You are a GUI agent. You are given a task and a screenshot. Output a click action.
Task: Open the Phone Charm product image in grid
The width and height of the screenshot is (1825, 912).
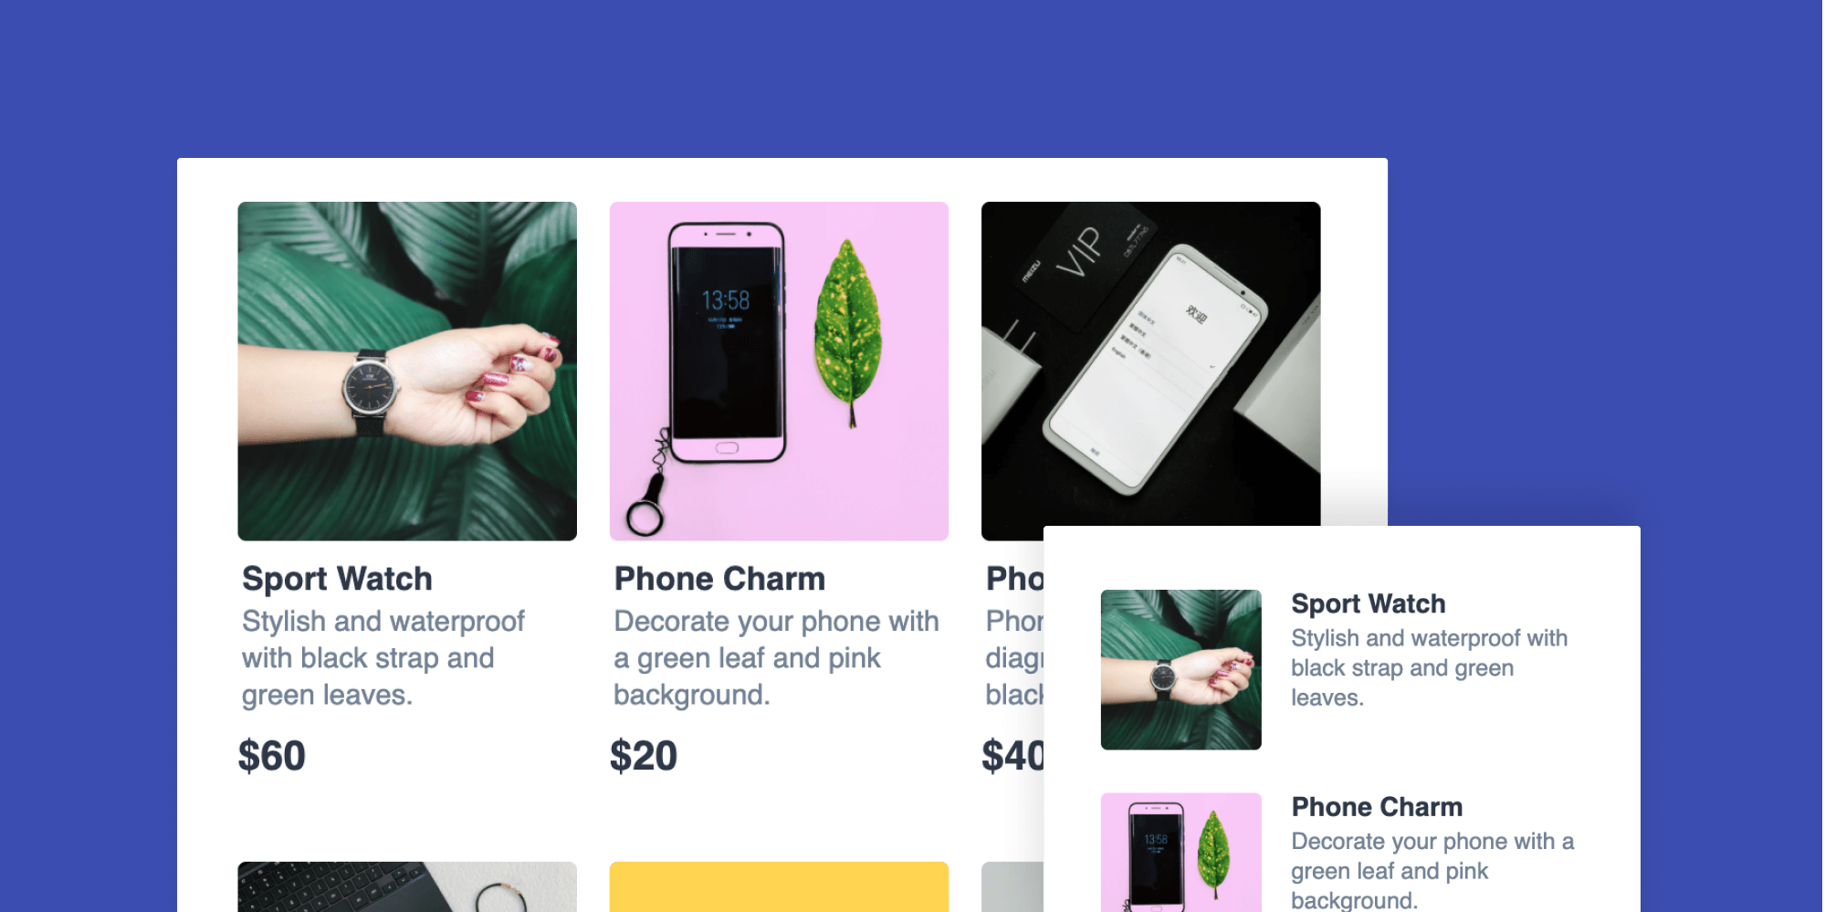pos(779,371)
